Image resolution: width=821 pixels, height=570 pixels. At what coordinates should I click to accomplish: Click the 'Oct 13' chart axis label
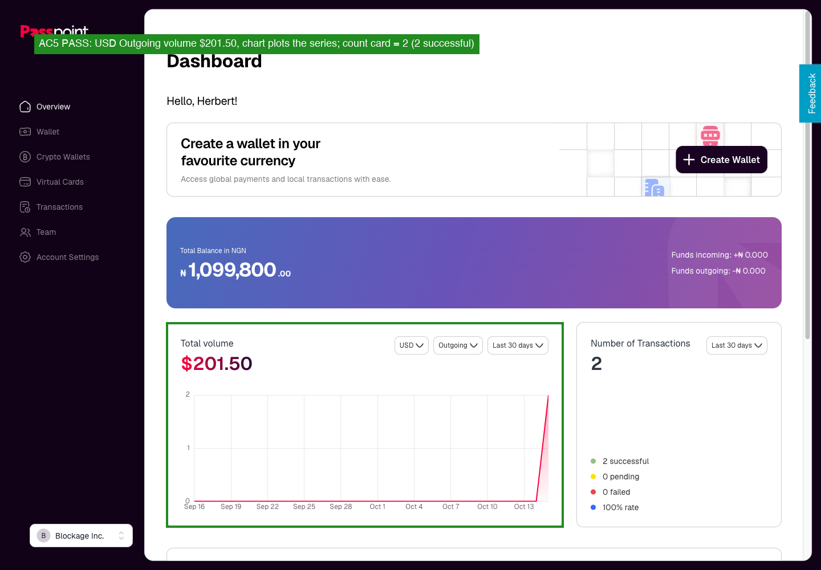point(524,507)
